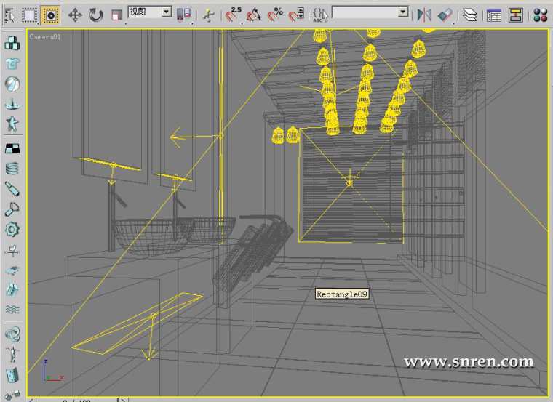Activate the Select and Scale tool

[x=116, y=15]
